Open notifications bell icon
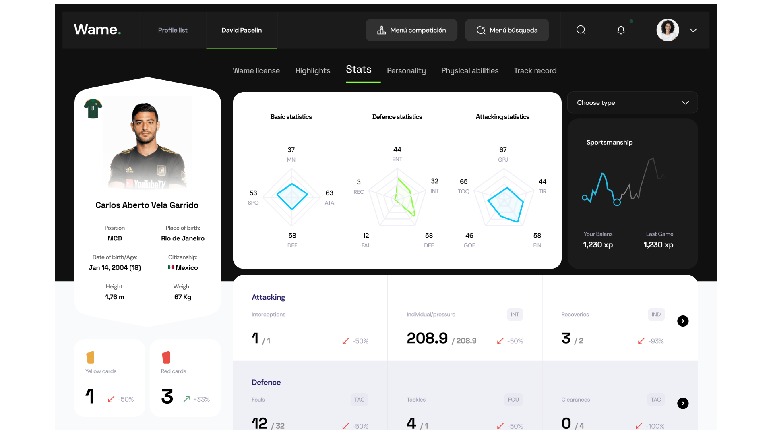The height and width of the screenshot is (435, 773). click(621, 30)
